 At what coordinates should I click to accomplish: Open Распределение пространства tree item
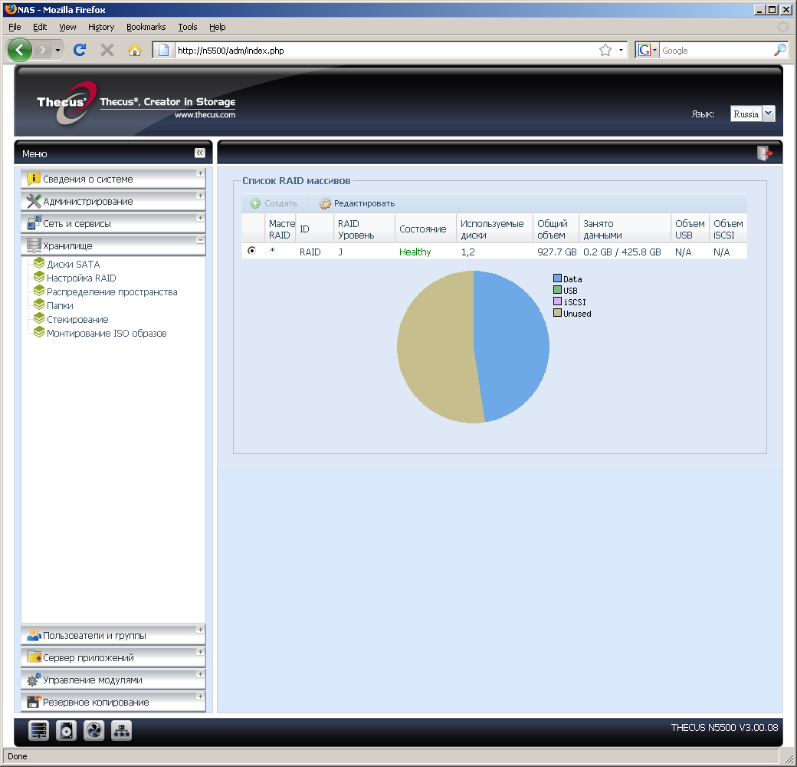[x=112, y=291]
